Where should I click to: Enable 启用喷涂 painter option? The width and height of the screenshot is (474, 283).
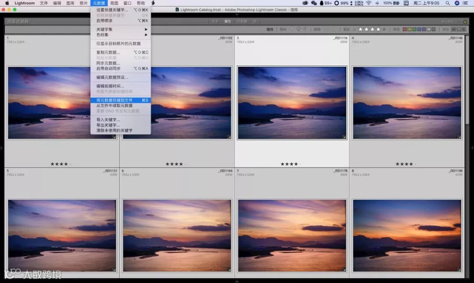[104, 21]
